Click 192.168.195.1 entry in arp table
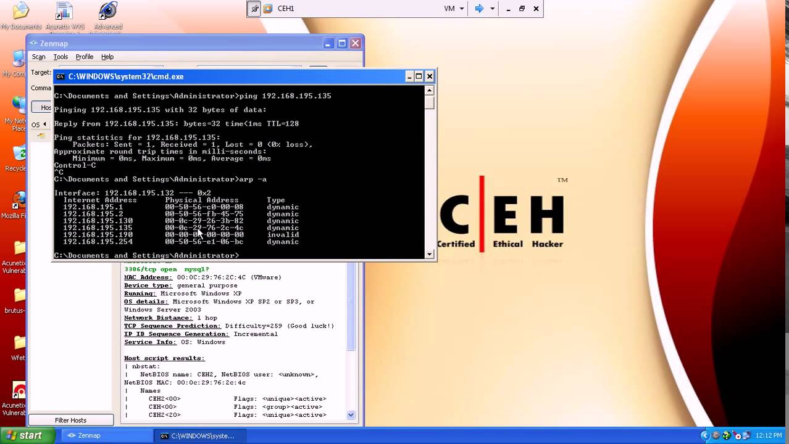This screenshot has height=444, width=789. (93, 207)
